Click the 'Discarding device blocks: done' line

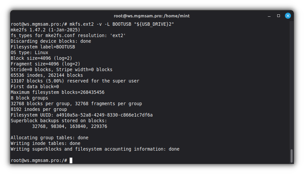click(51, 41)
